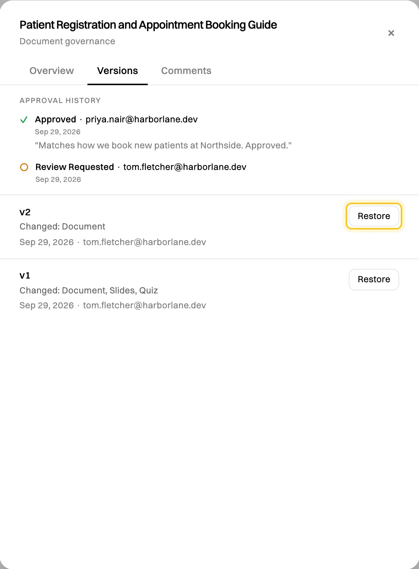
Task: Click the 'Approved' status label
Action: 55,119
